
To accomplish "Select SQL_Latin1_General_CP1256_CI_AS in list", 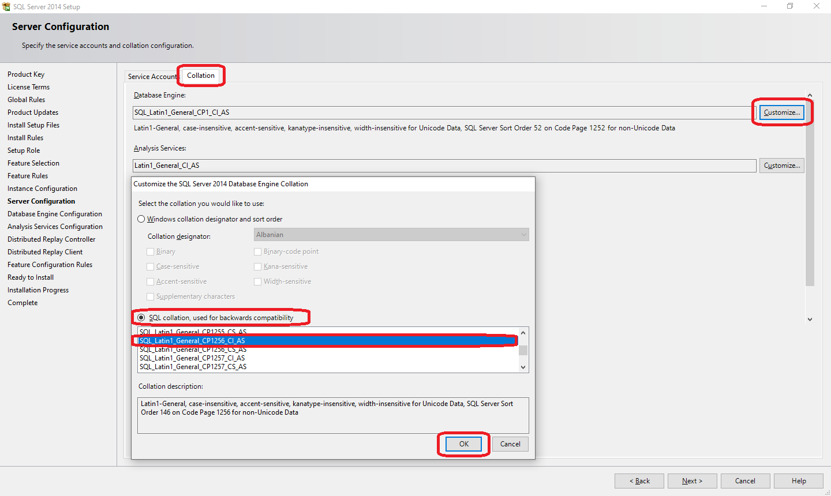I will [x=328, y=341].
